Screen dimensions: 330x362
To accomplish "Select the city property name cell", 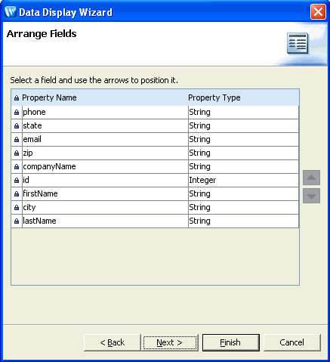I will pyautogui.click(x=105, y=207).
